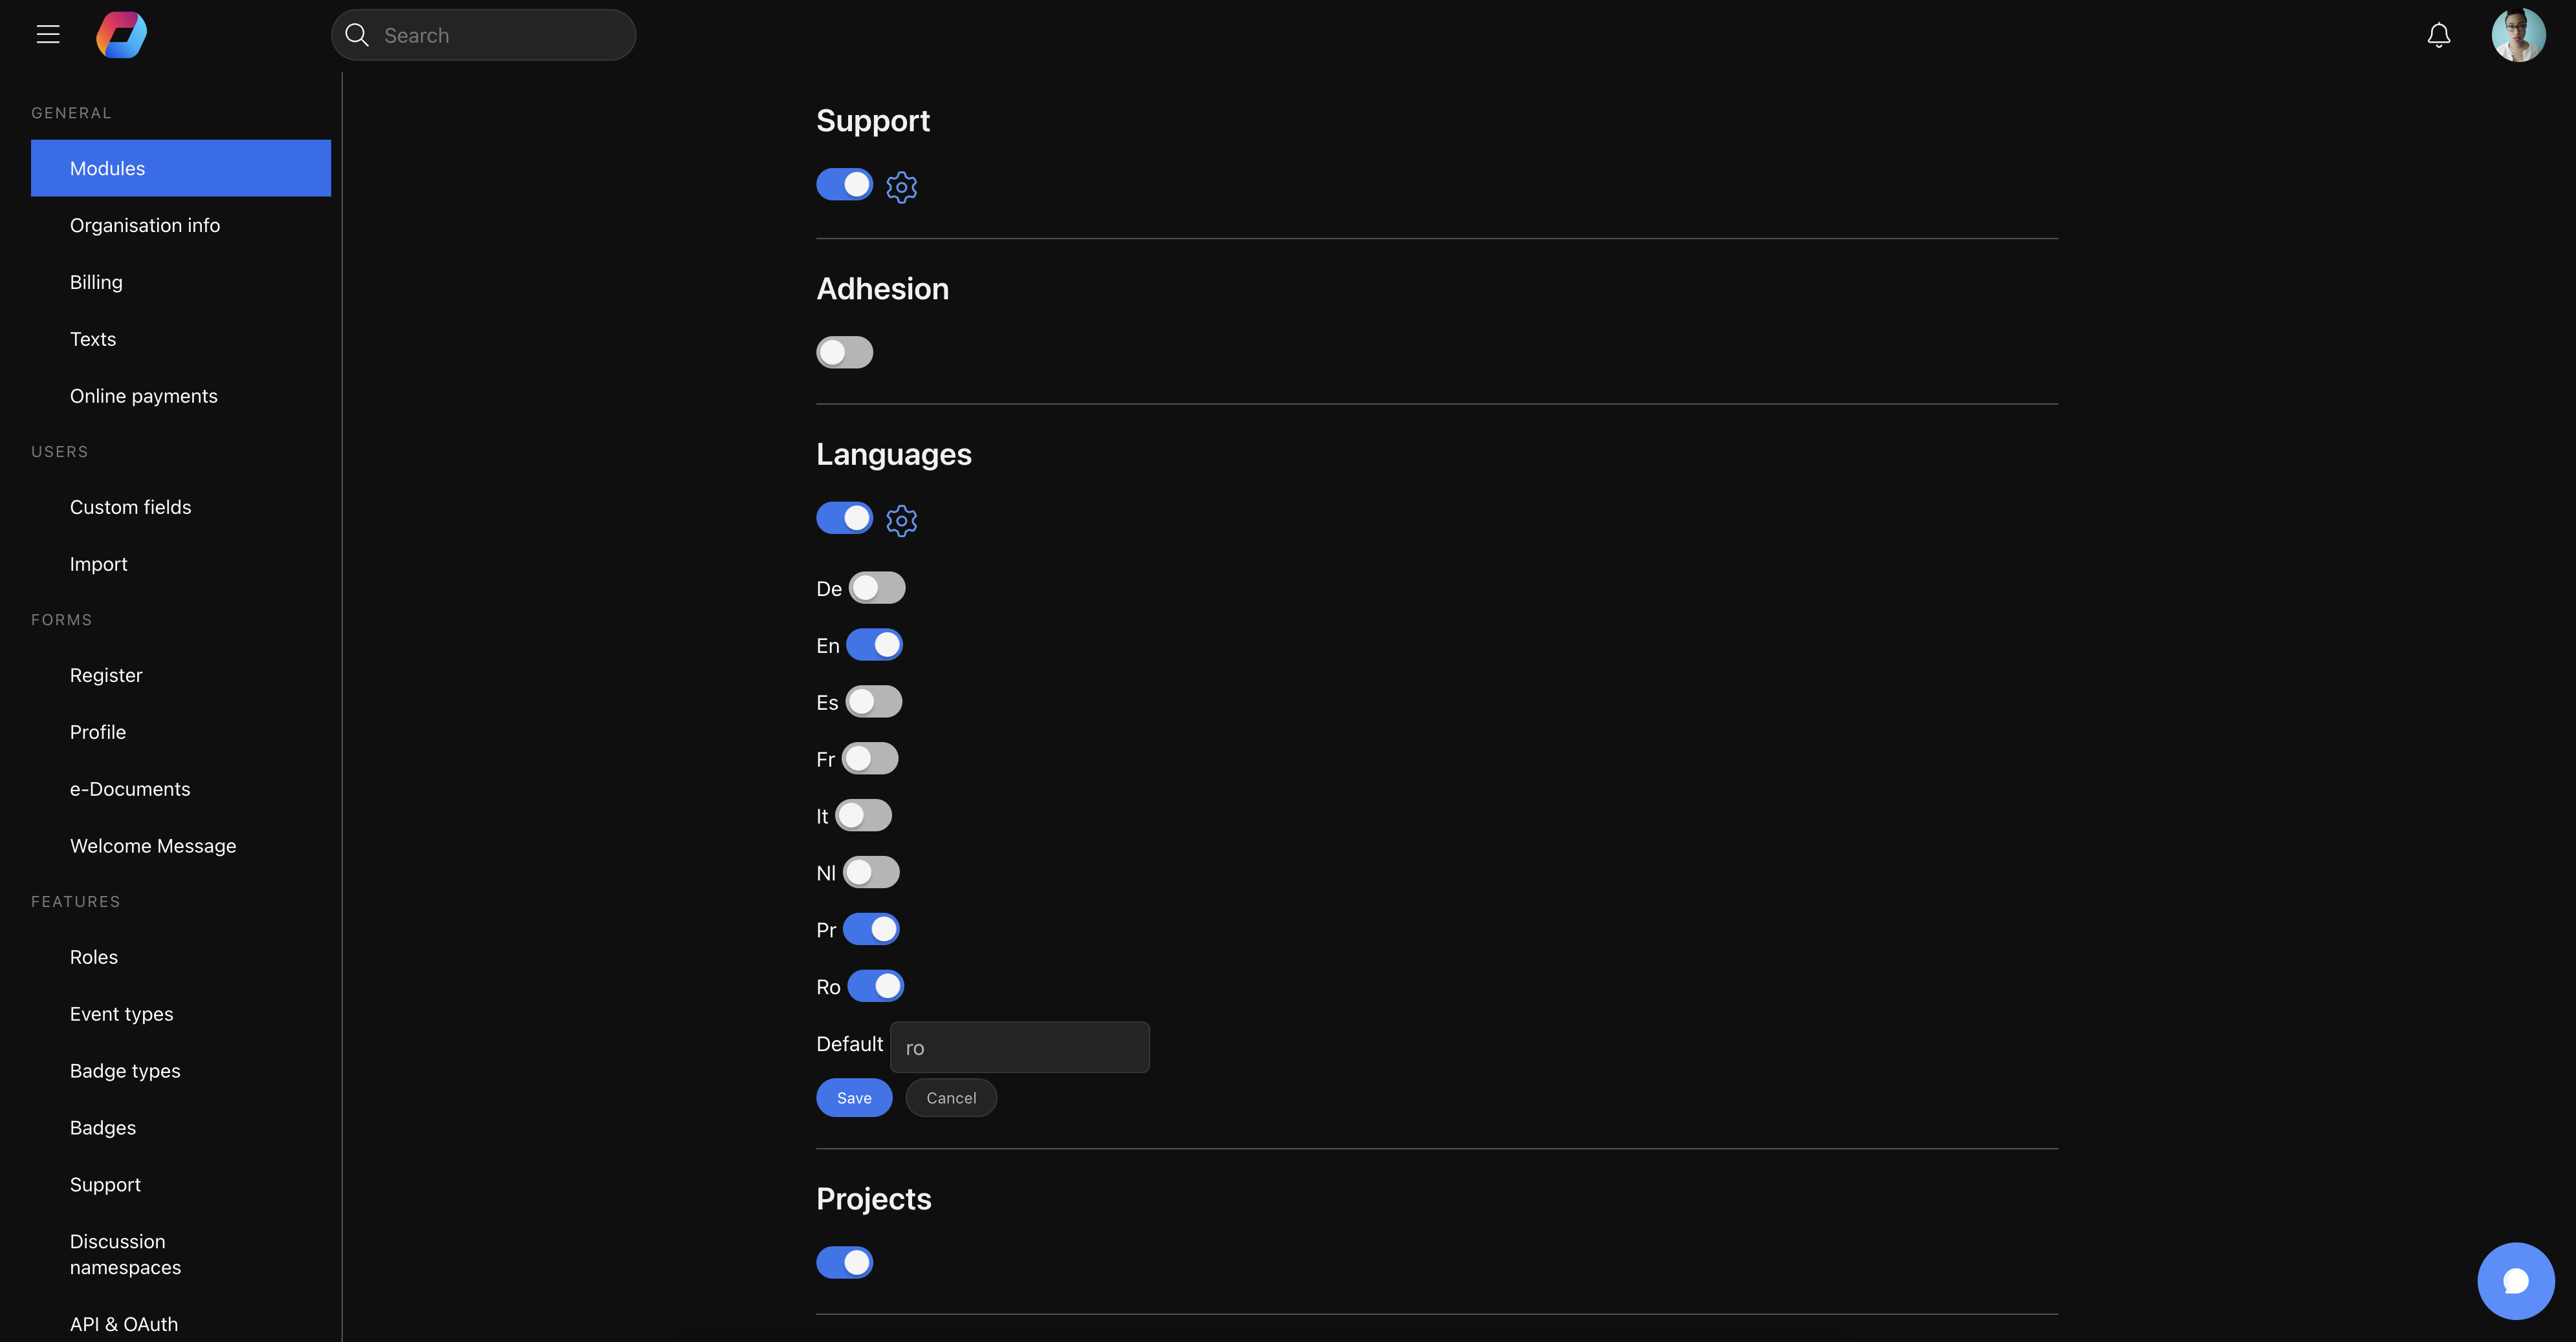Disable the Projects module toggle
The image size is (2576, 1342).
tap(844, 1262)
